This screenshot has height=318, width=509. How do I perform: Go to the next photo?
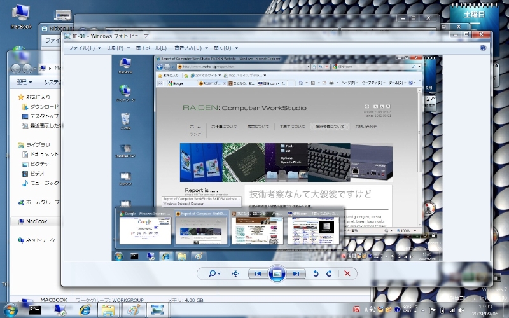pyautogui.click(x=296, y=273)
